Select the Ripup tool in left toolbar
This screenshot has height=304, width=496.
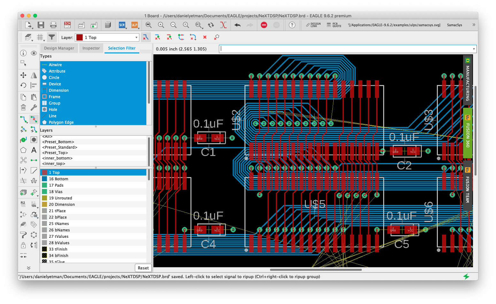[x=34, y=120]
